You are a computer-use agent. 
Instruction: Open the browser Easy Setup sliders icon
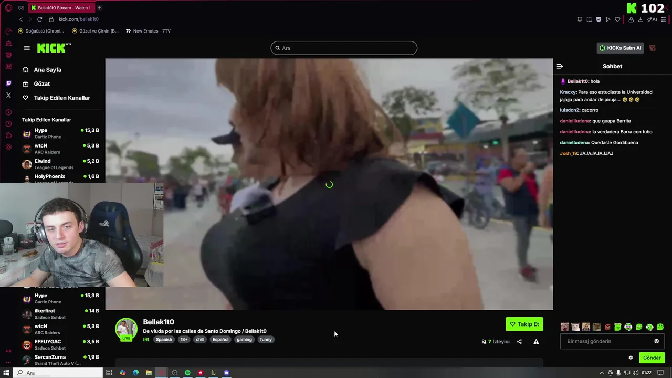664,19
